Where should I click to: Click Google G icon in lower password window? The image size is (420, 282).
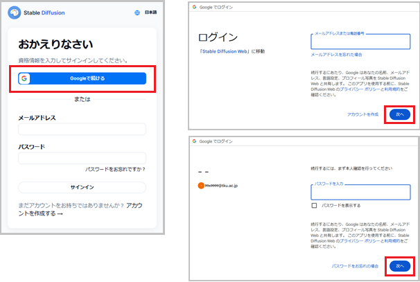(195, 141)
